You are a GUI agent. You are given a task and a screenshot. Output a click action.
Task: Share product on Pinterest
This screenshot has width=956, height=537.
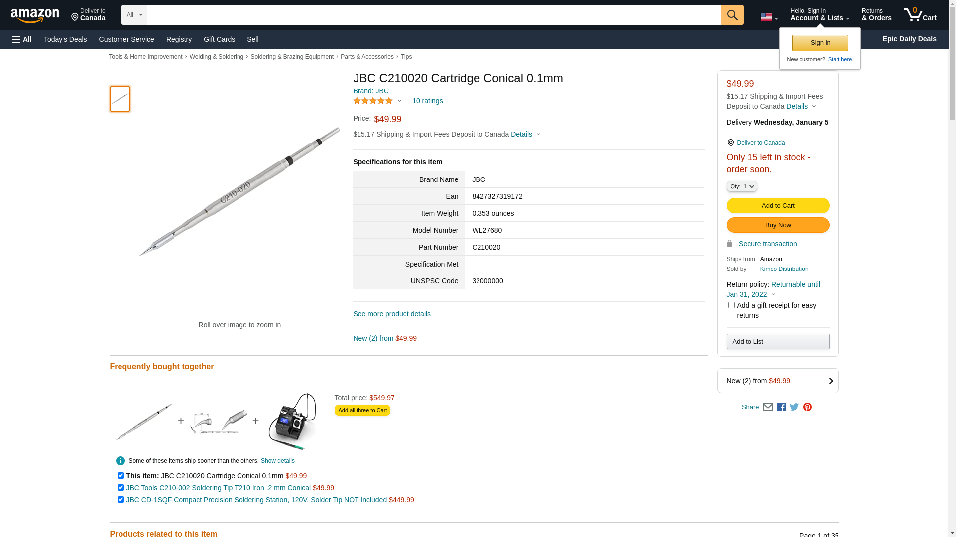pyautogui.click(x=807, y=407)
